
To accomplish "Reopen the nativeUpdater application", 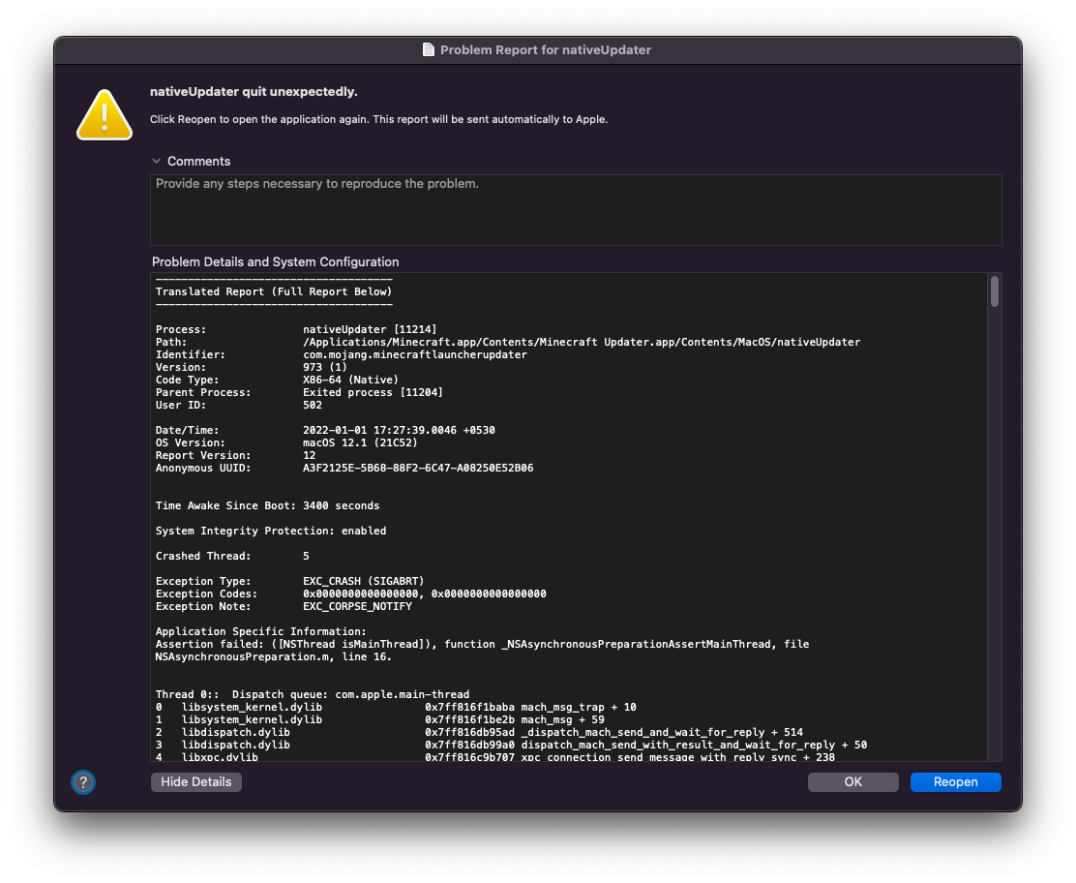I will click(955, 782).
